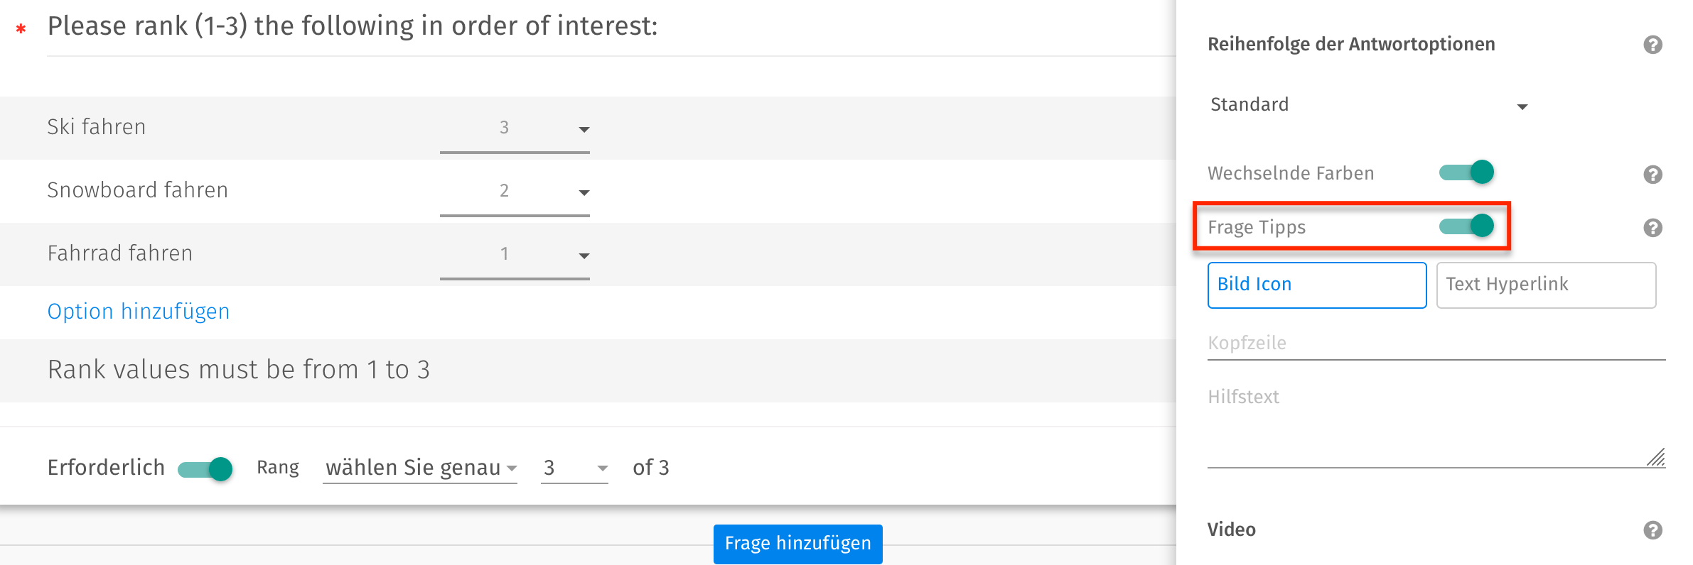
Task: Click the help icon next to Video
Action: tap(1654, 530)
